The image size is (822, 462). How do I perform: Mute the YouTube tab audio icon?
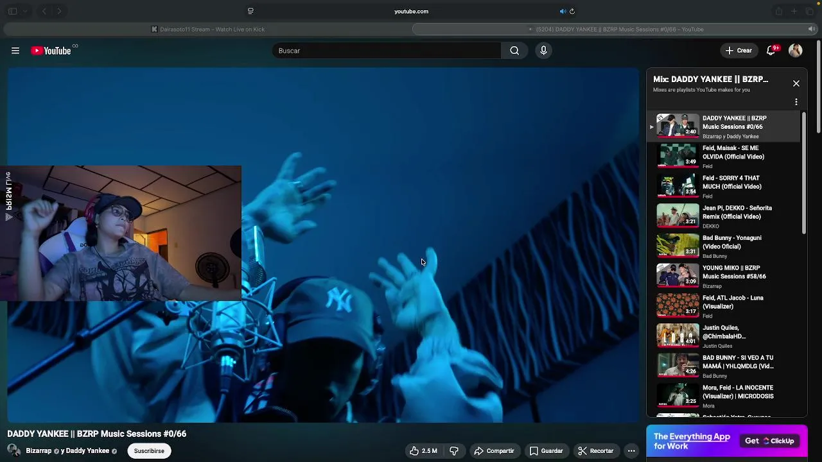(811, 29)
